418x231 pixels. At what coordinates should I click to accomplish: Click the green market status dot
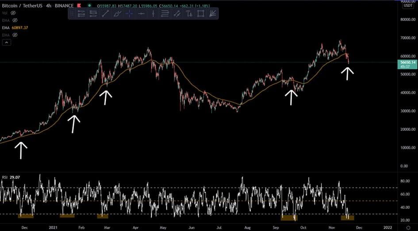(89, 5)
